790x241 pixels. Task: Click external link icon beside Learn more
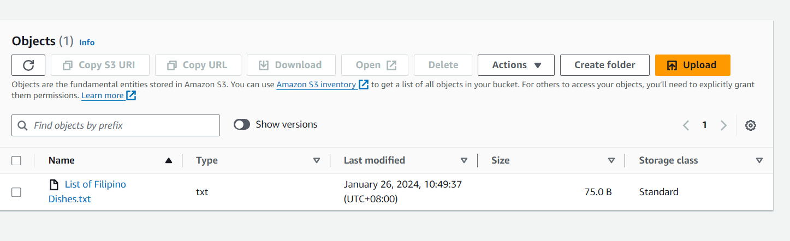131,95
